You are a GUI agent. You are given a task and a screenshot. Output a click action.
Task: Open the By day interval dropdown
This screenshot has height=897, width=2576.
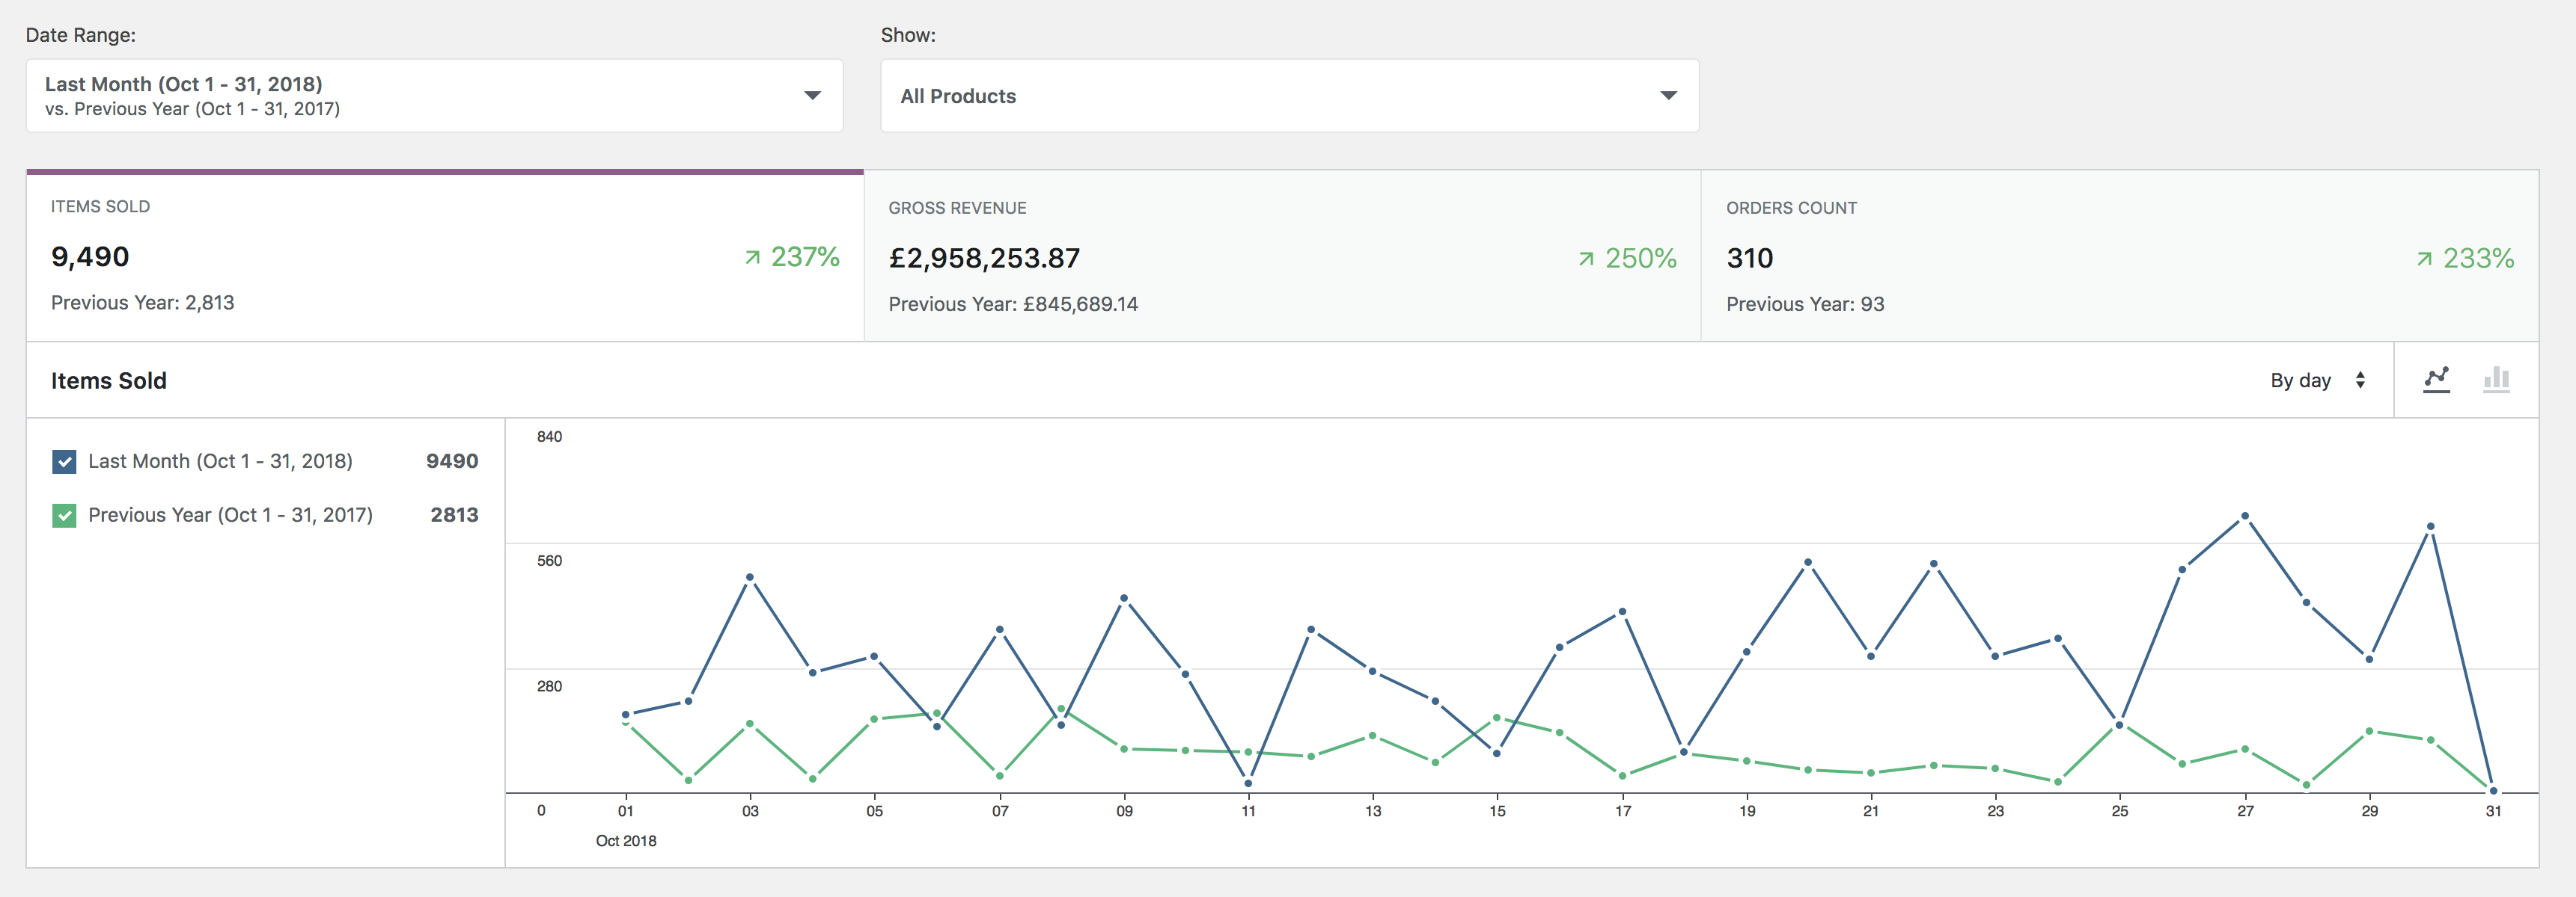[2317, 380]
